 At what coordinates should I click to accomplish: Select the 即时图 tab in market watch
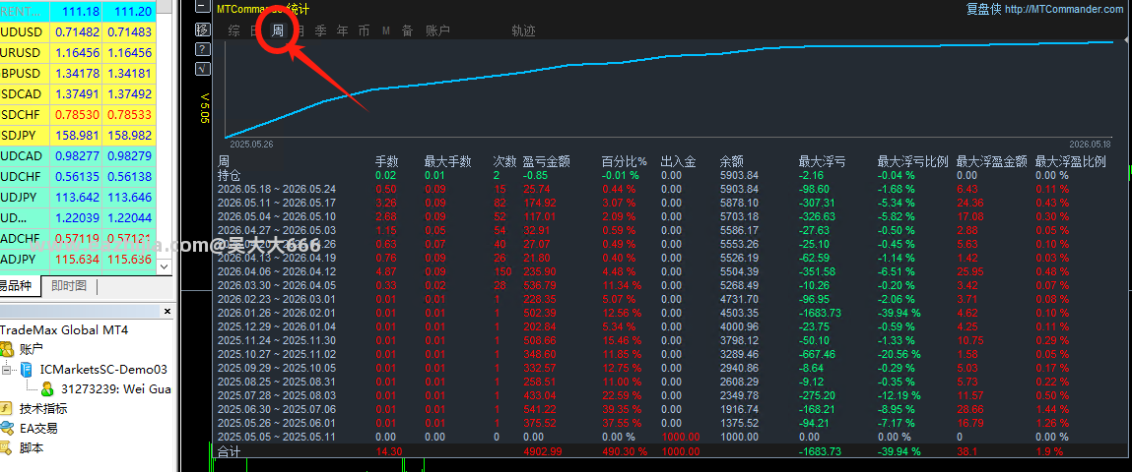(x=69, y=285)
